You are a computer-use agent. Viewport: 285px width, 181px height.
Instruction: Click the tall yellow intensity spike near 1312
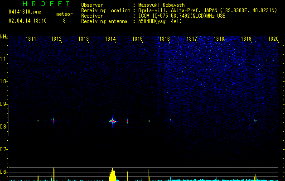54,174
